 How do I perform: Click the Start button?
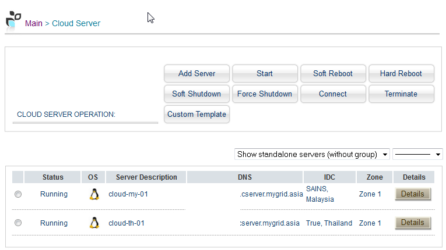[x=265, y=74]
